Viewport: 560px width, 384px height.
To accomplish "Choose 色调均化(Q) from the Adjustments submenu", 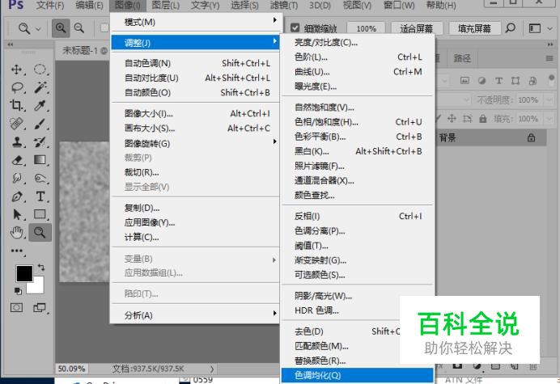I will click(358, 375).
